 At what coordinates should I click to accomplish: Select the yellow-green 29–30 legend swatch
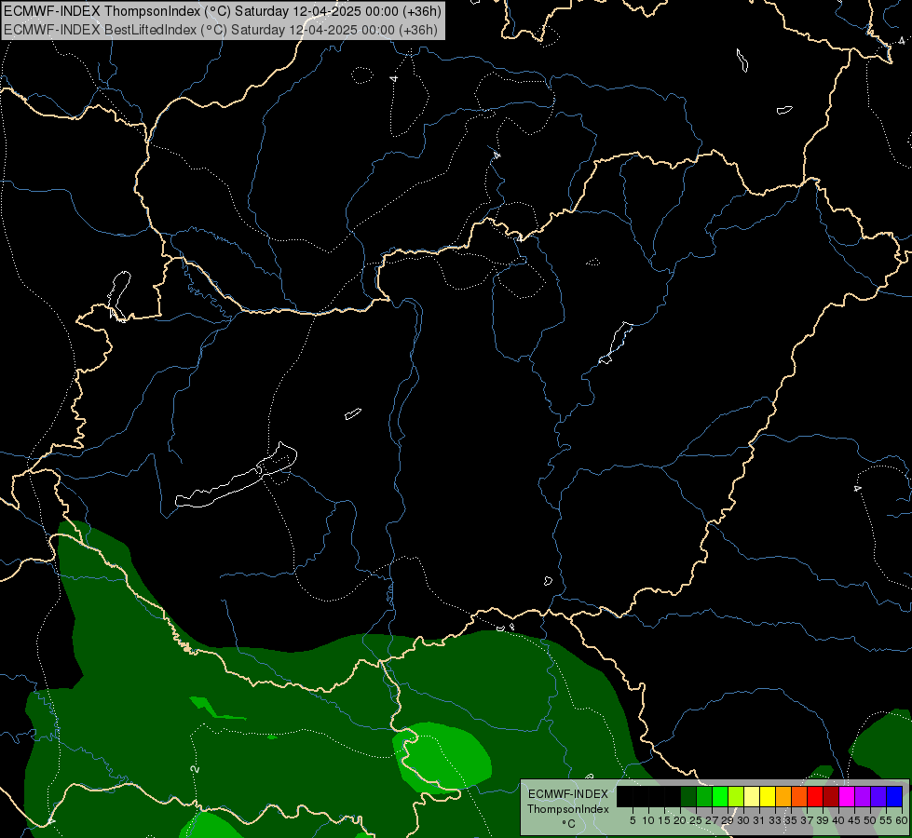click(736, 796)
